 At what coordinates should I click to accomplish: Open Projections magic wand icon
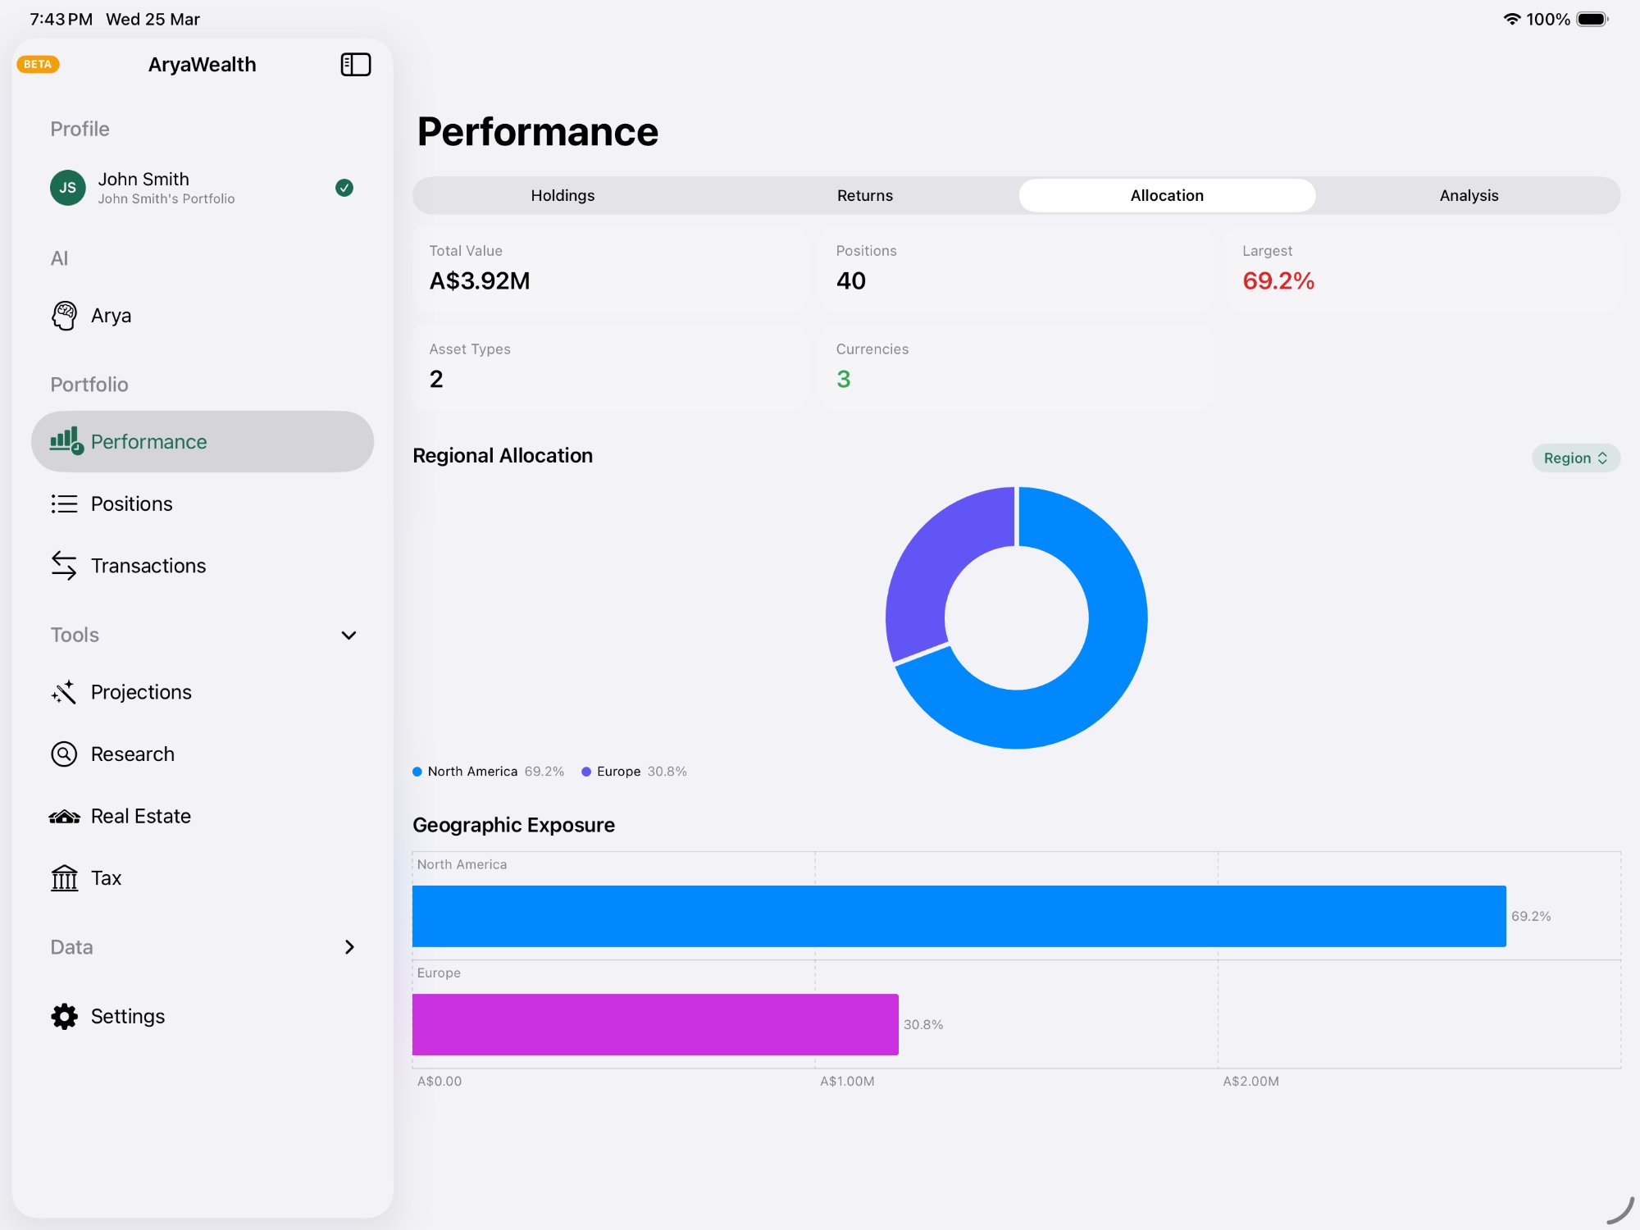(64, 692)
